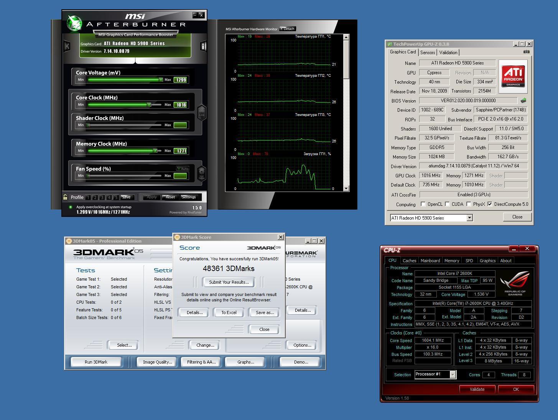
Task: Click the Afterburner Reset button
Action: [170, 197]
